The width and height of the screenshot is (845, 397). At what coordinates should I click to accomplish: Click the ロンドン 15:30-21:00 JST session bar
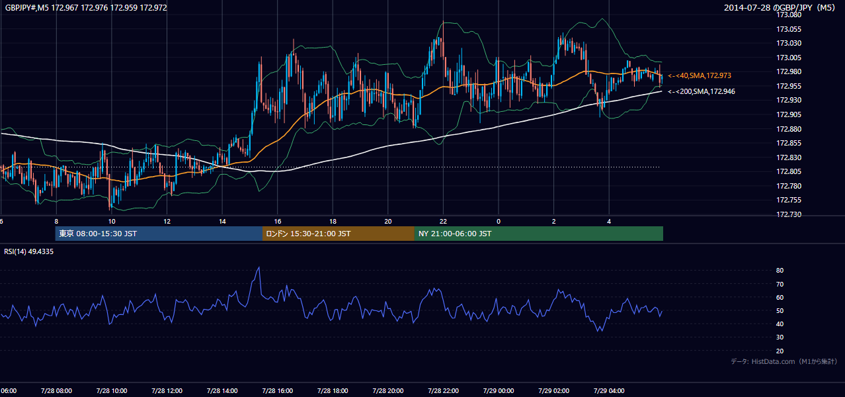click(x=339, y=234)
